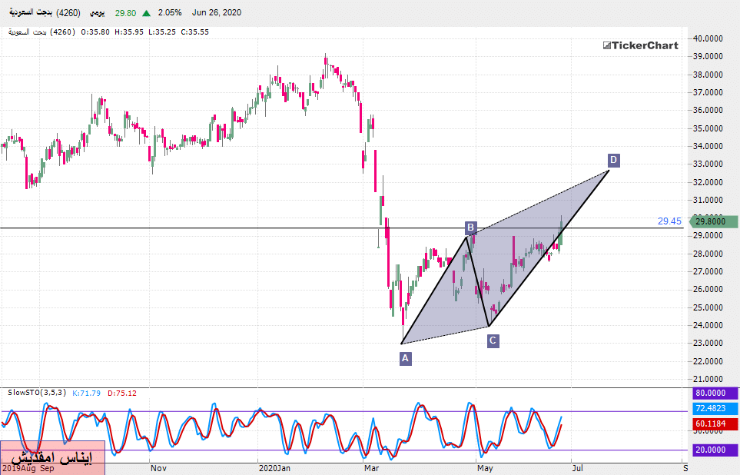Click the 2020Jan date on time axis
The image size is (740, 475).
[274, 467]
